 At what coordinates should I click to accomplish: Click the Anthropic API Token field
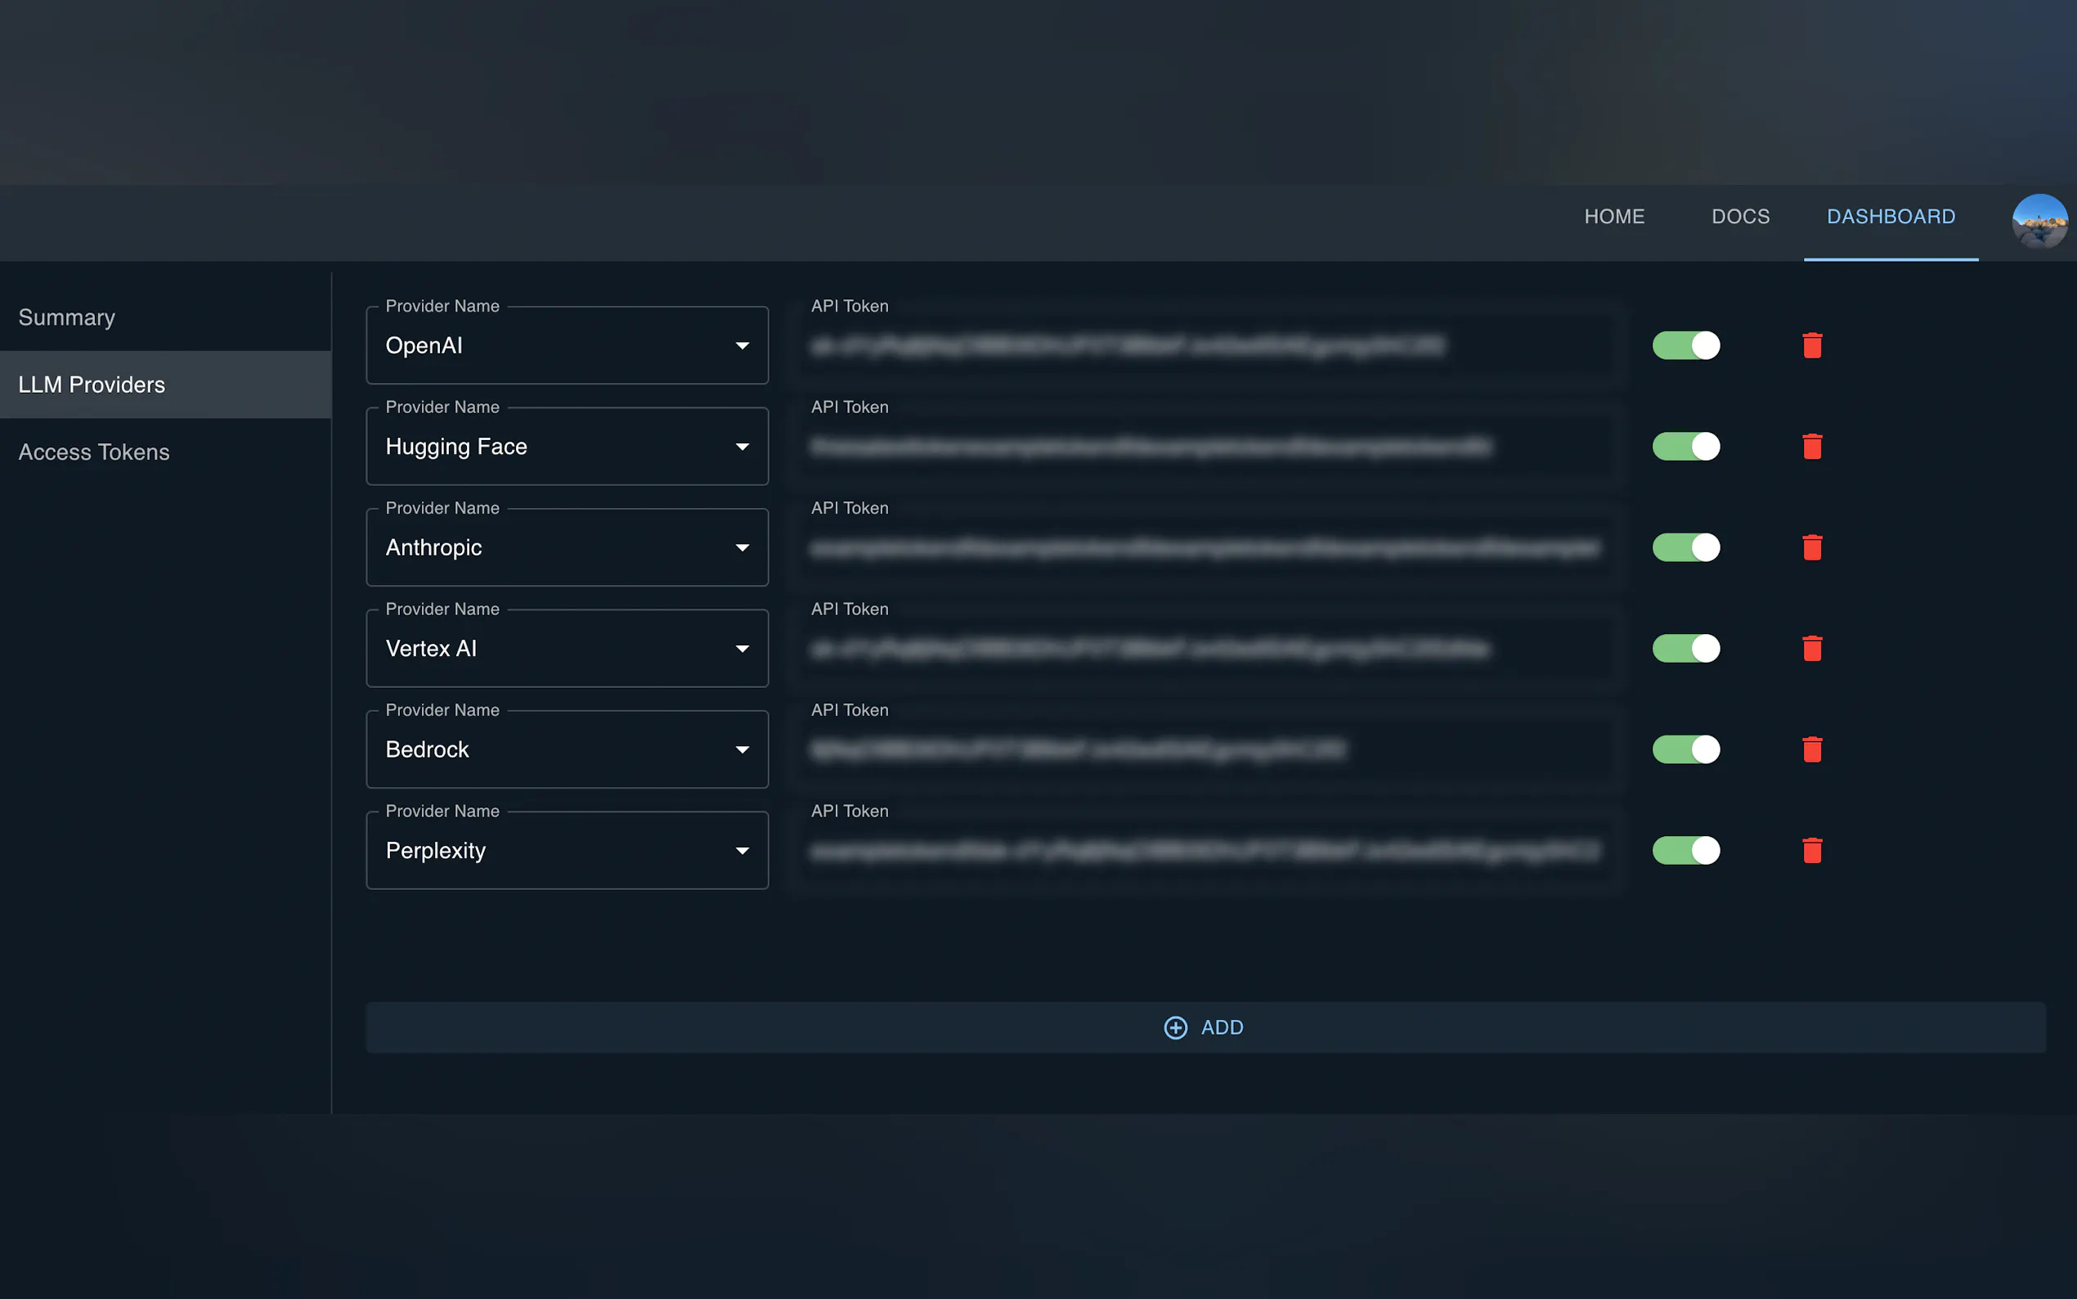point(1205,547)
